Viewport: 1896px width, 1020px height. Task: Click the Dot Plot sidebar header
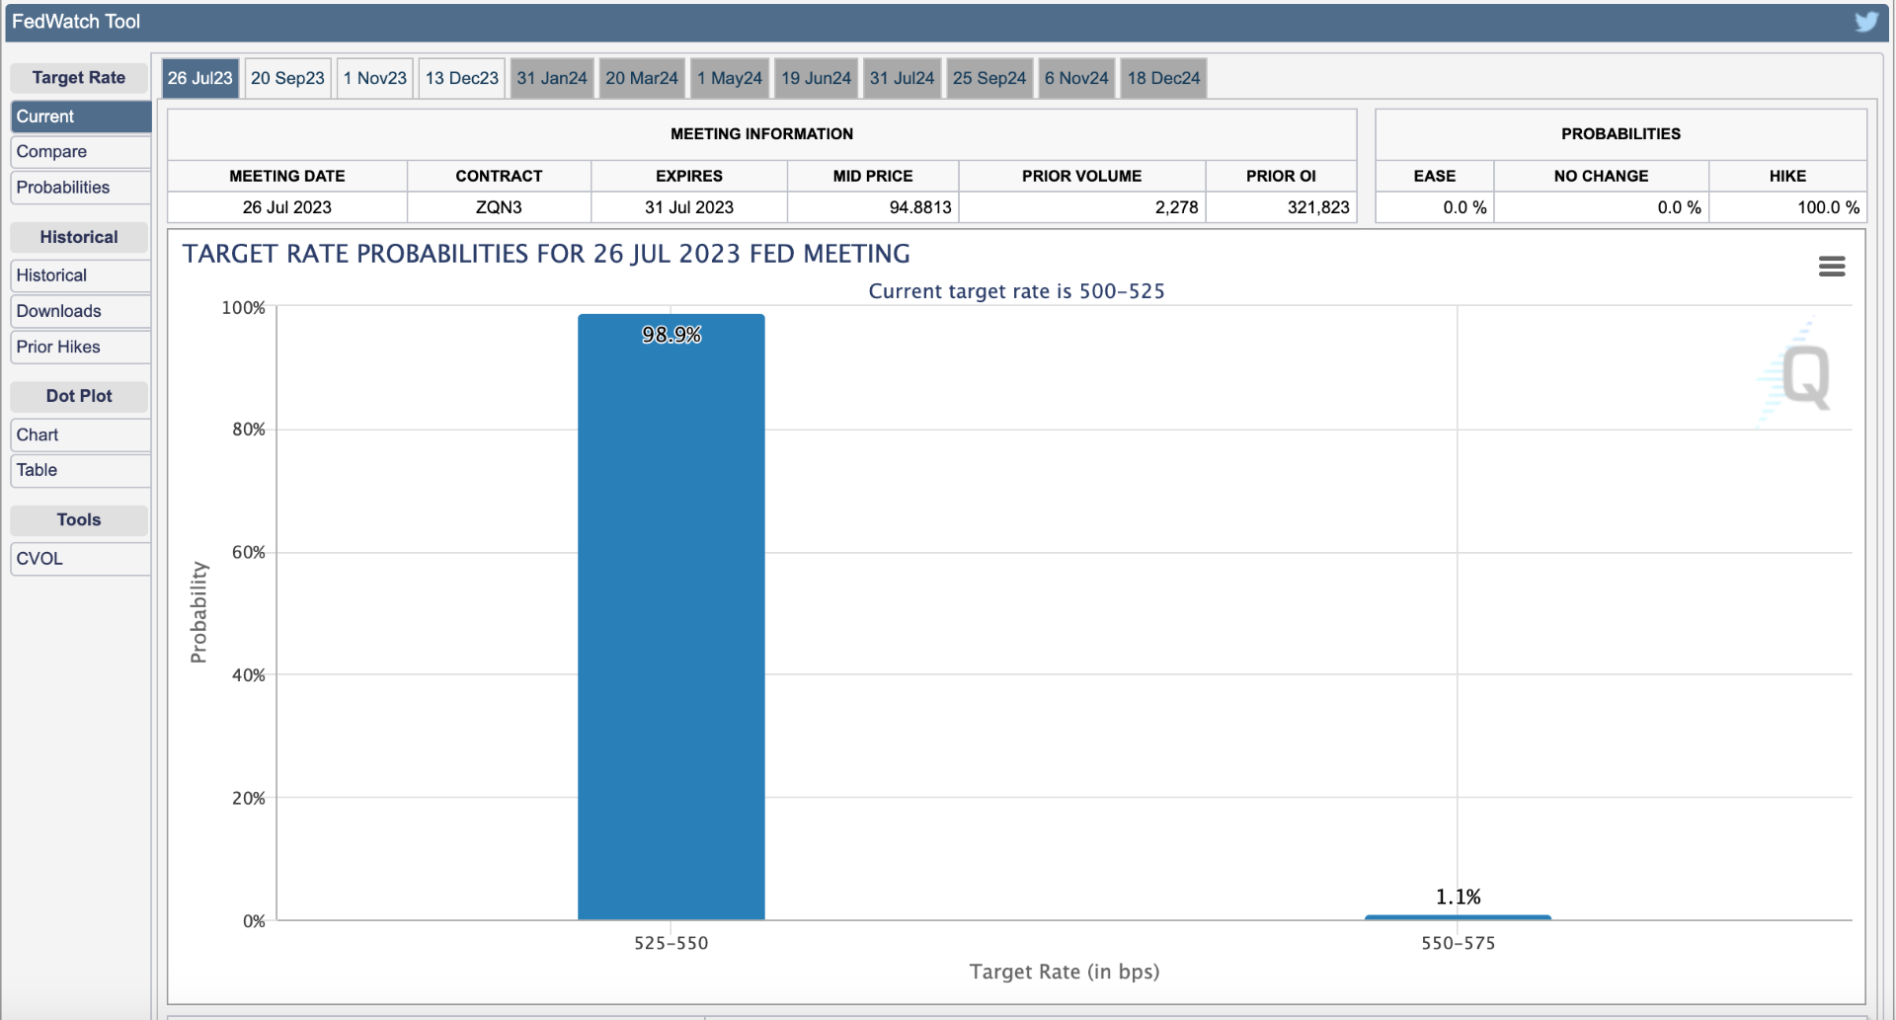click(x=79, y=396)
